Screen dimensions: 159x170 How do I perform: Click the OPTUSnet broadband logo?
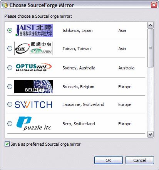(33, 67)
